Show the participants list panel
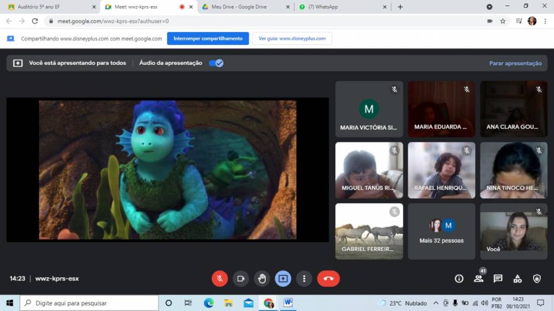554x311 pixels. (x=478, y=278)
